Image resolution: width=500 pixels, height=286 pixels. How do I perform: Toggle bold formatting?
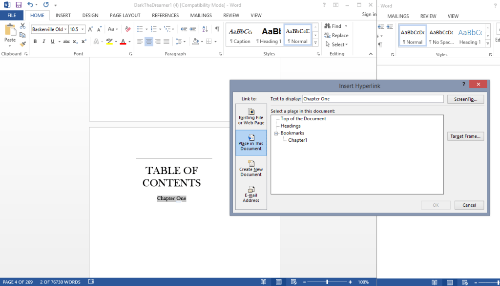click(x=35, y=41)
